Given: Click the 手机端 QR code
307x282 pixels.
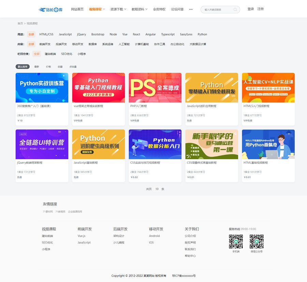Looking at the screenshot, I should 236,241.
